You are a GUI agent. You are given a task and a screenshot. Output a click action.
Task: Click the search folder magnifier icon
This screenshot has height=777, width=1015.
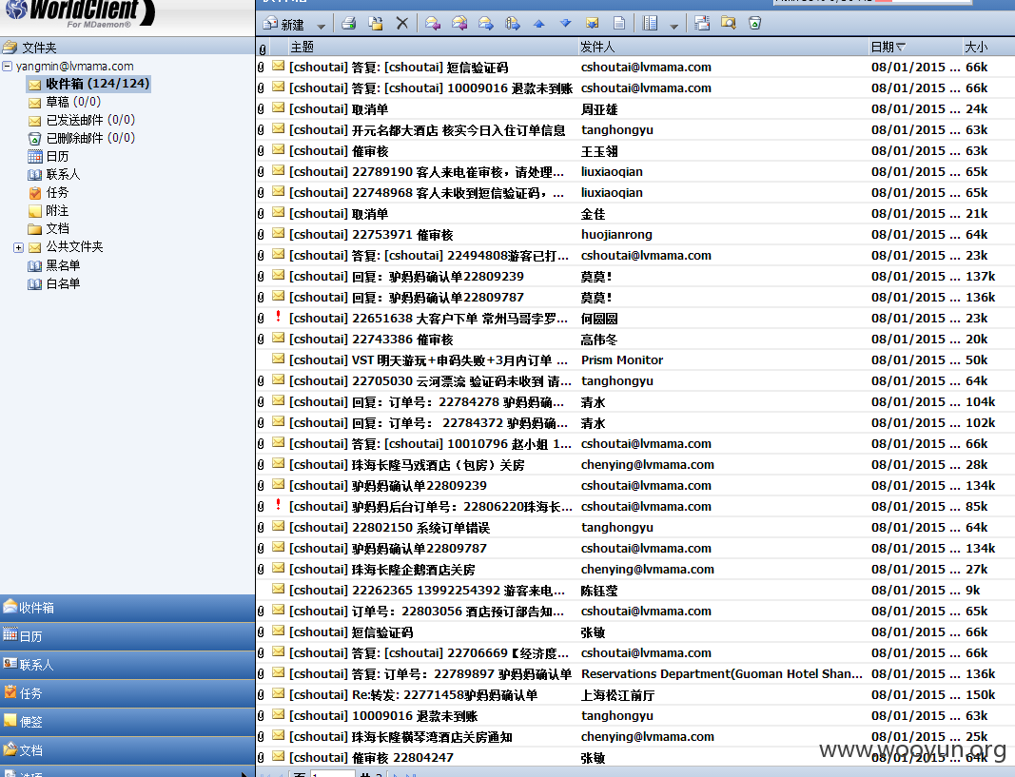click(729, 23)
